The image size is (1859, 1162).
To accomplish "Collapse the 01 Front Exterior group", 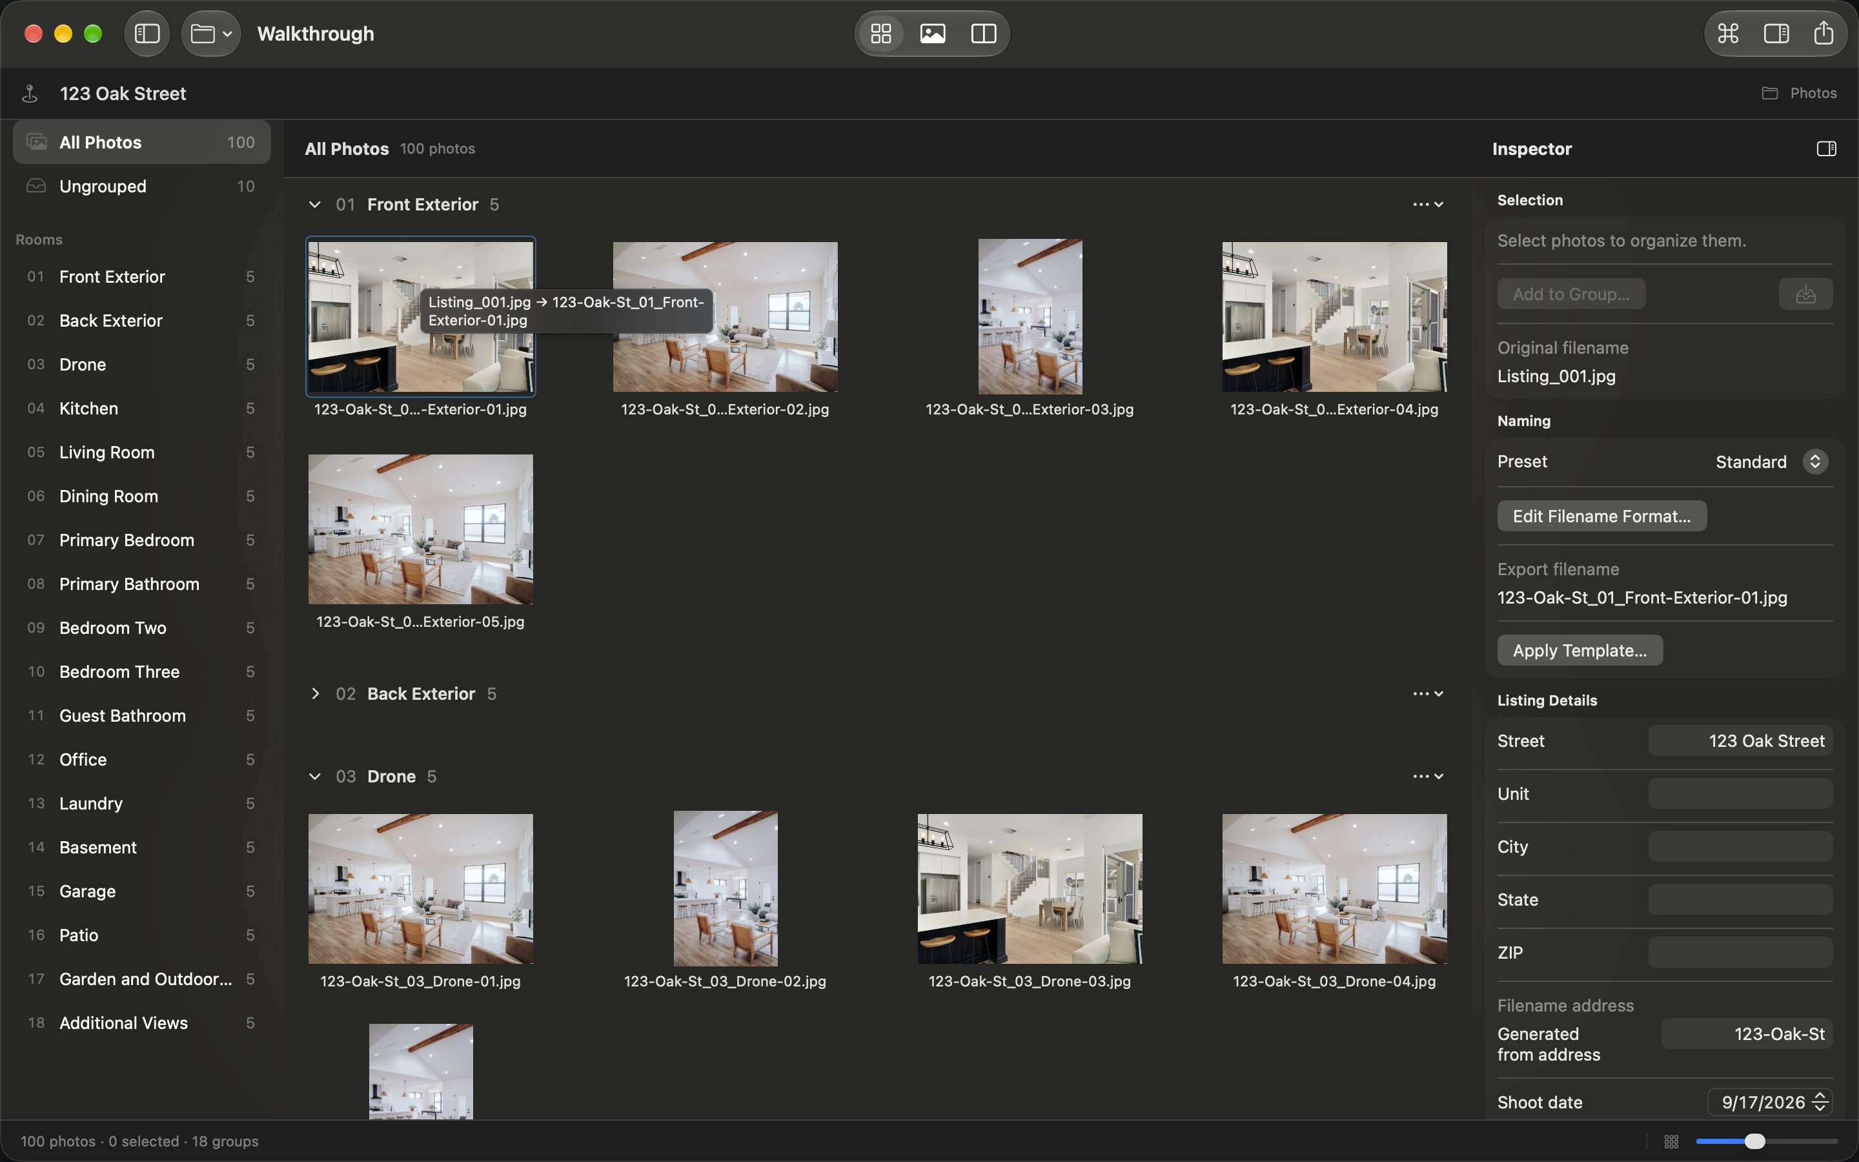I will click(315, 205).
